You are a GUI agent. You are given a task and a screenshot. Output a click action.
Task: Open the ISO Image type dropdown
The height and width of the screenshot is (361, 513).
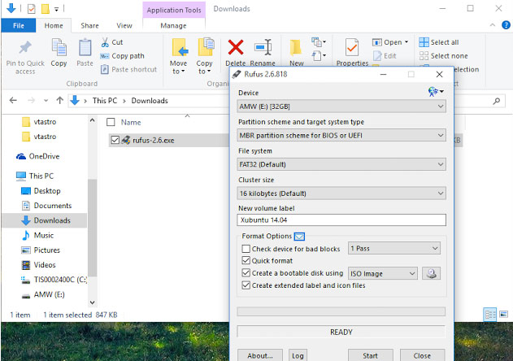tap(383, 274)
